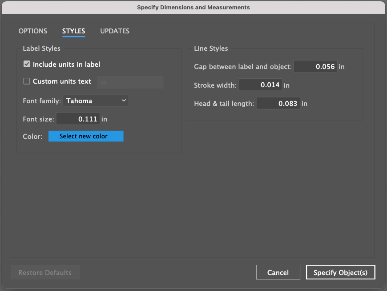The height and width of the screenshot is (291, 387).
Task: Click the Label Styles group heading
Action: pyautogui.click(x=41, y=48)
